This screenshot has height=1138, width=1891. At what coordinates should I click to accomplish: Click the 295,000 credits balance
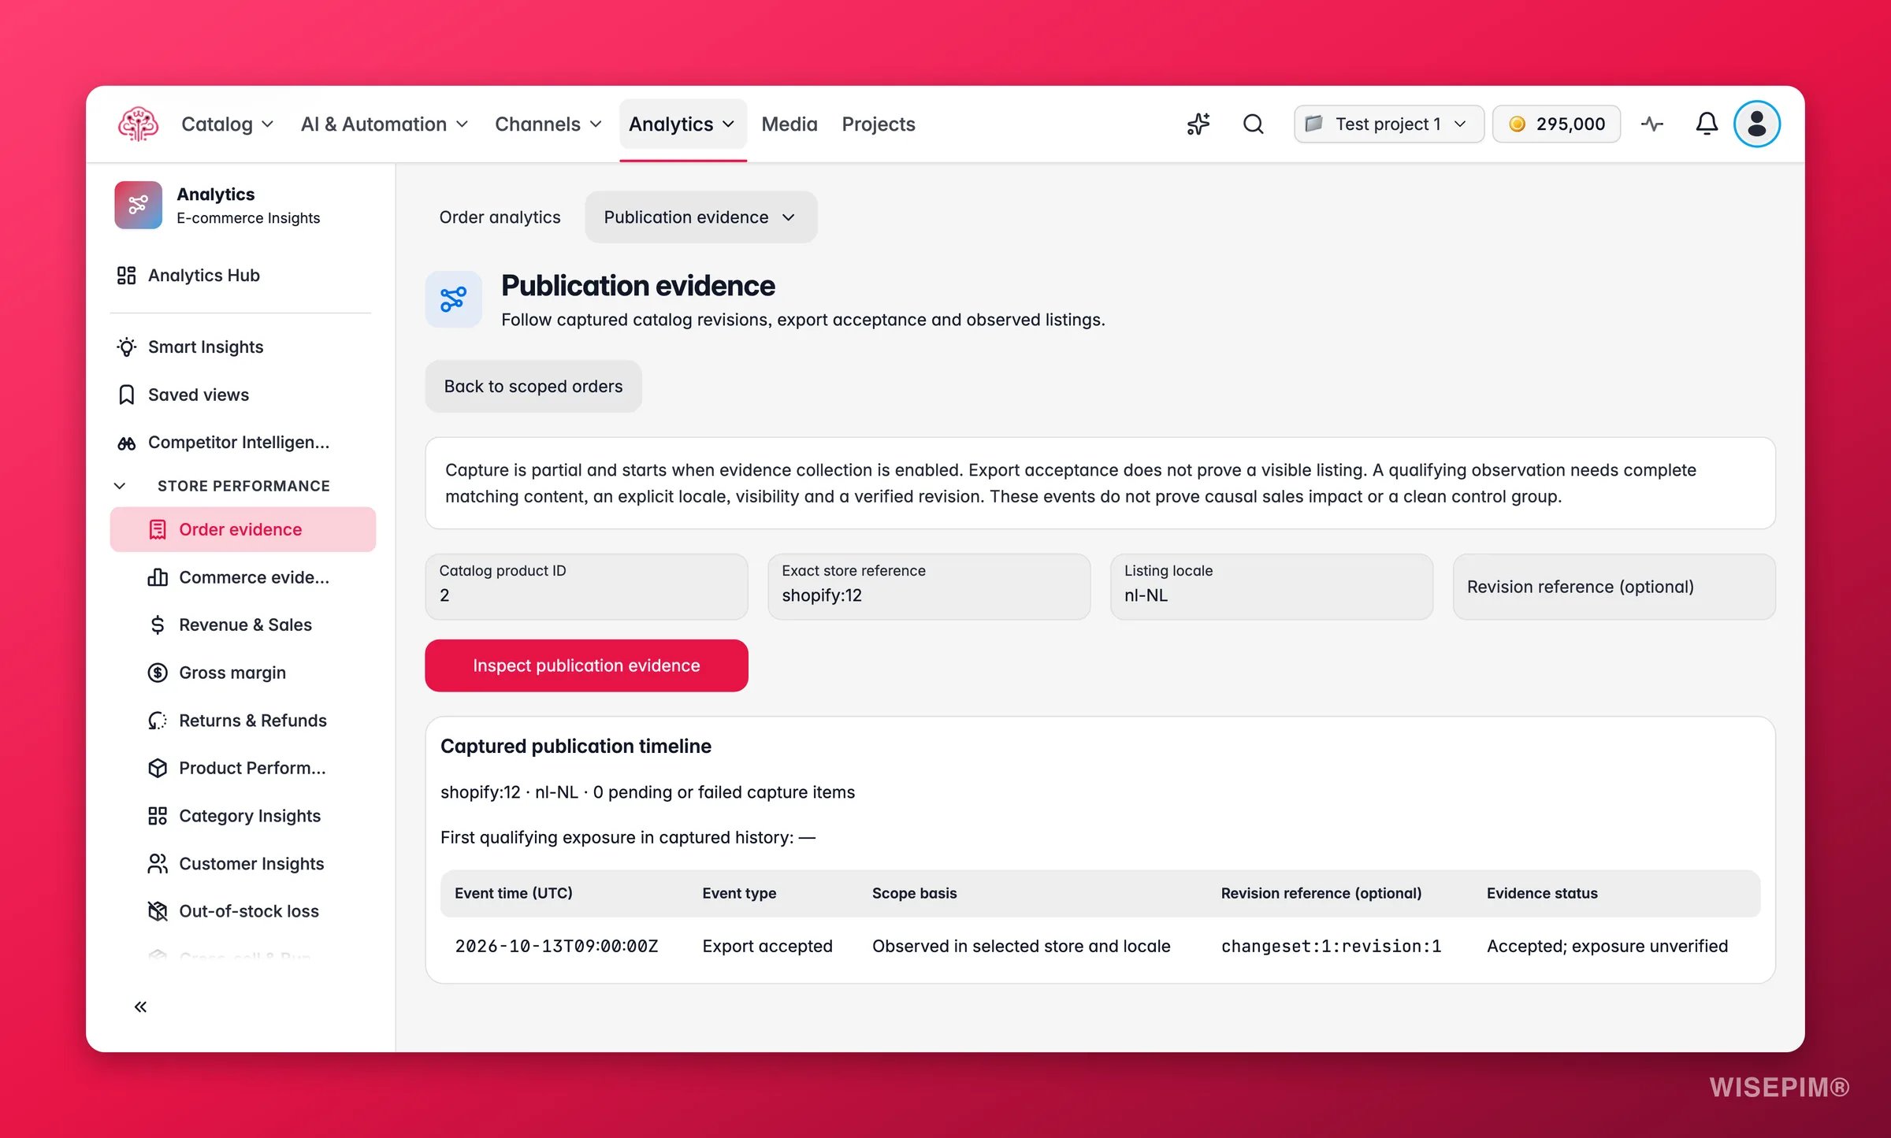(x=1556, y=124)
